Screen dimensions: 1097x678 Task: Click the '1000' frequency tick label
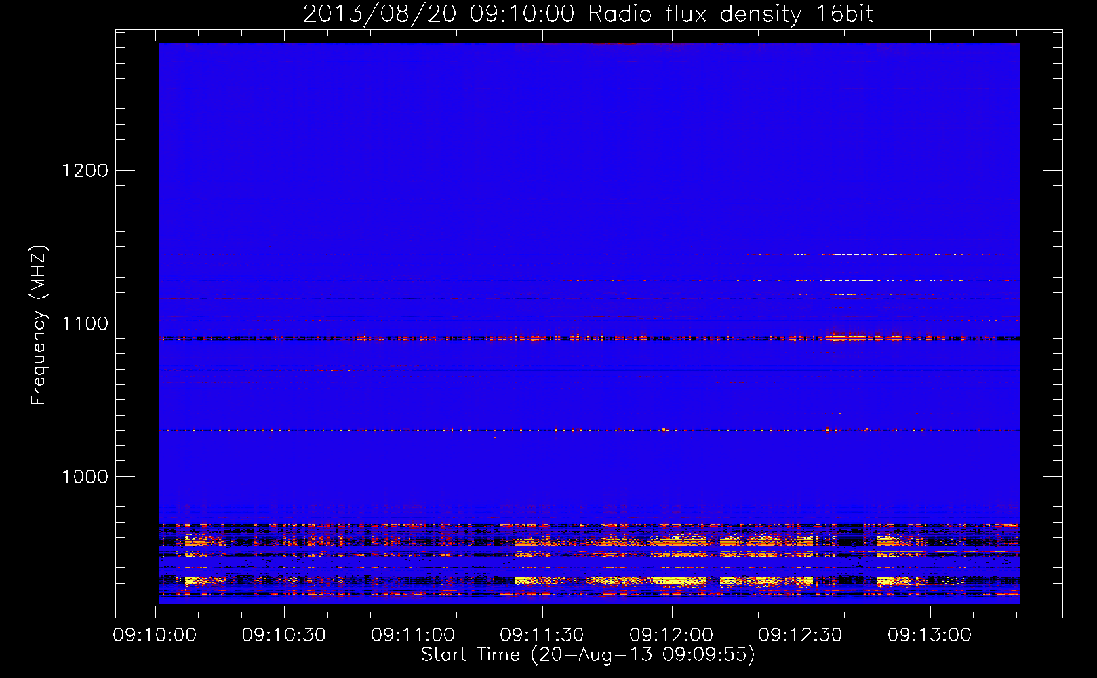tap(85, 477)
